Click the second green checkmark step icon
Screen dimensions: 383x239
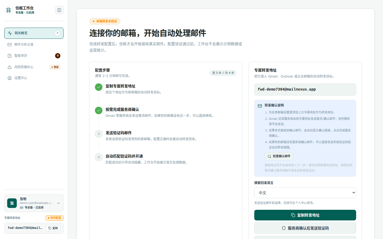point(99,110)
